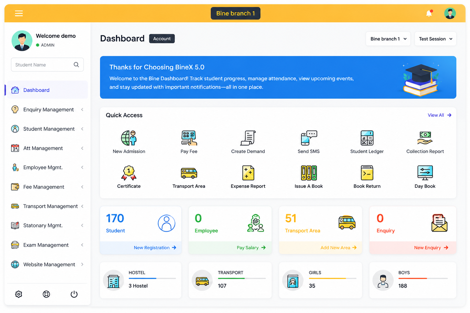Viewport: 470px width, 313px height.
Task: Click the student profile icon on 170 card
Action: click(166, 223)
